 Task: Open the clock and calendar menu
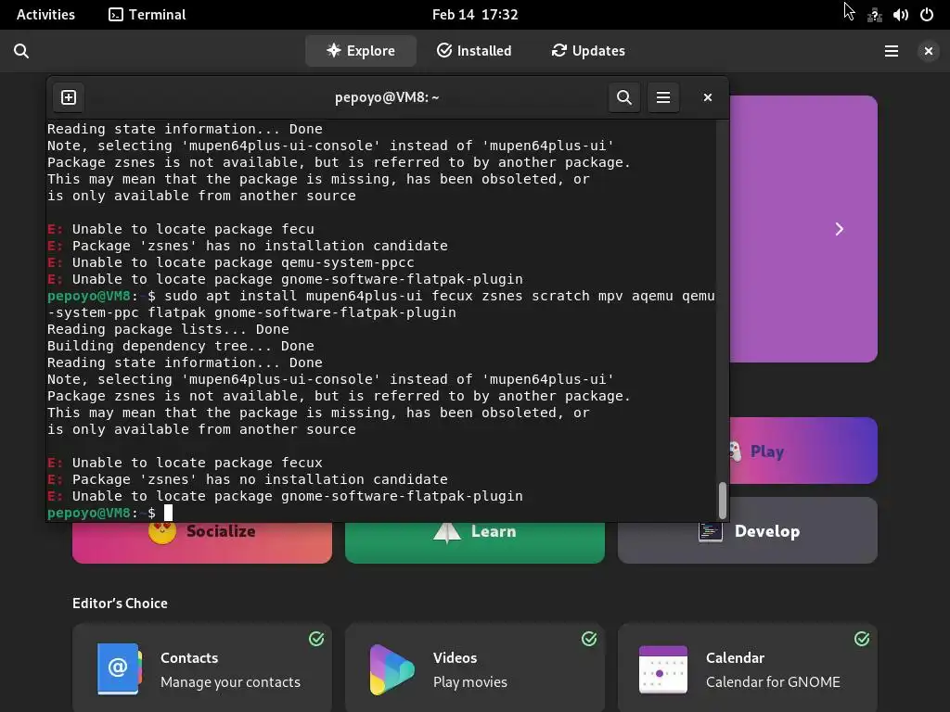[475, 15]
